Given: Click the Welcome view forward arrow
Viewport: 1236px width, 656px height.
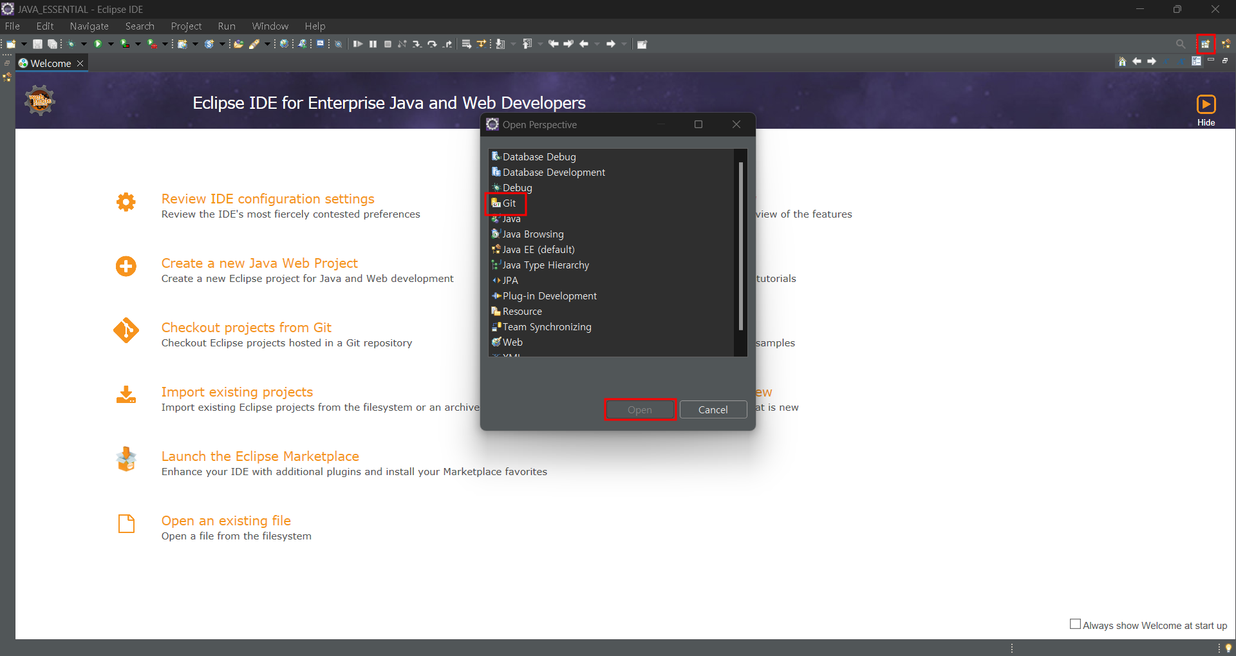Looking at the screenshot, I should [1152, 61].
